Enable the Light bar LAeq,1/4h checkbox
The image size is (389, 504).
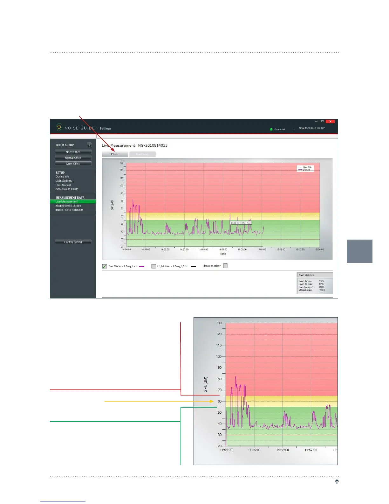click(x=154, y=266)
